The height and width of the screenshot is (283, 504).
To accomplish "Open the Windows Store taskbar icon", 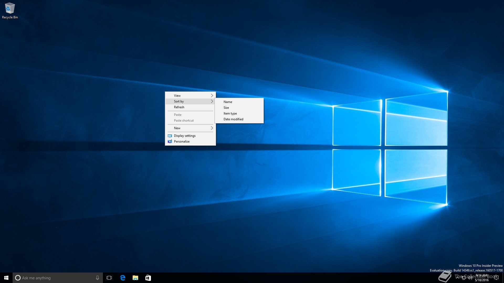I will tap(148, 278).
